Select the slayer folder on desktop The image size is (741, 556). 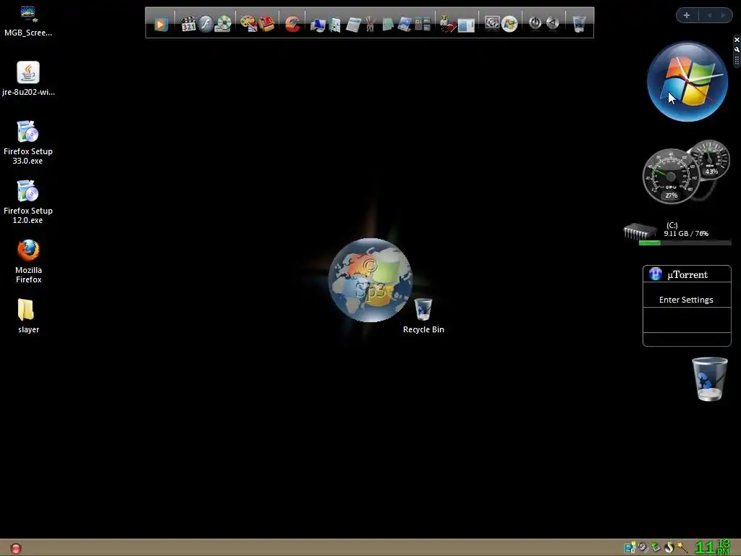coord(28,316)
